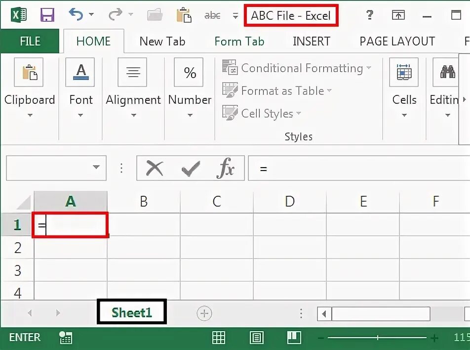
Task: Expand the Font group
Action: [80, 87]
